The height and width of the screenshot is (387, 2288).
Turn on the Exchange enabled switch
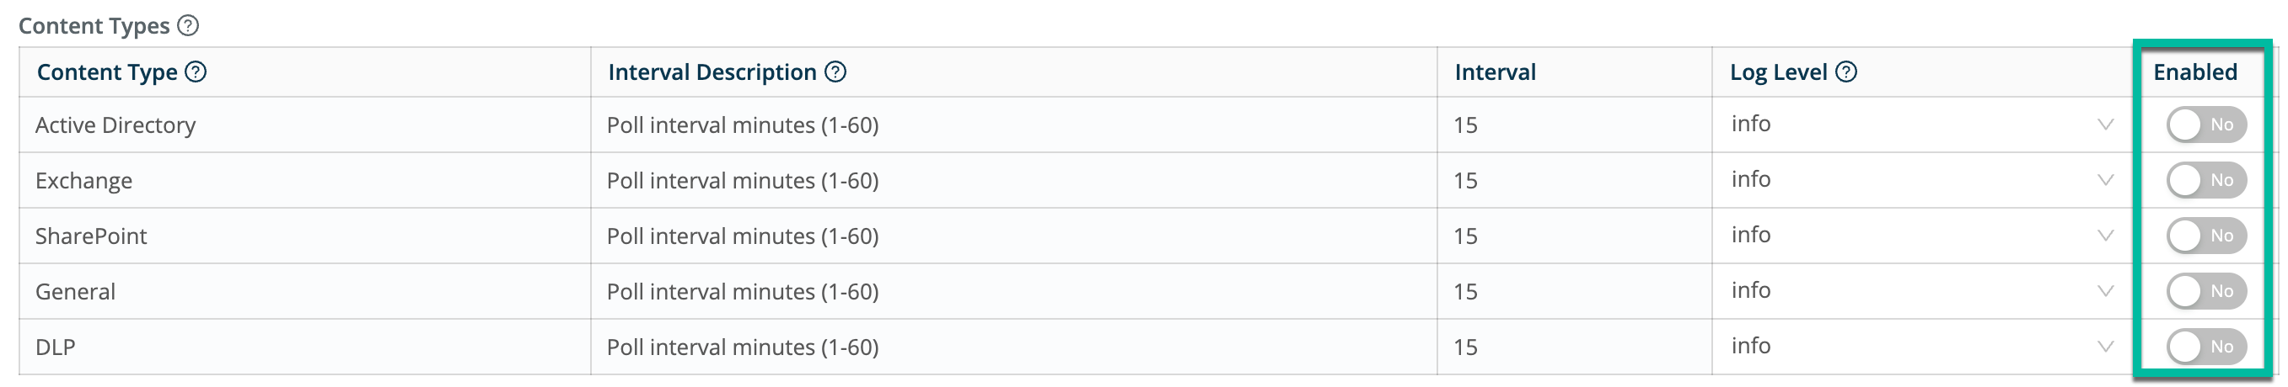click(2205, 181)
